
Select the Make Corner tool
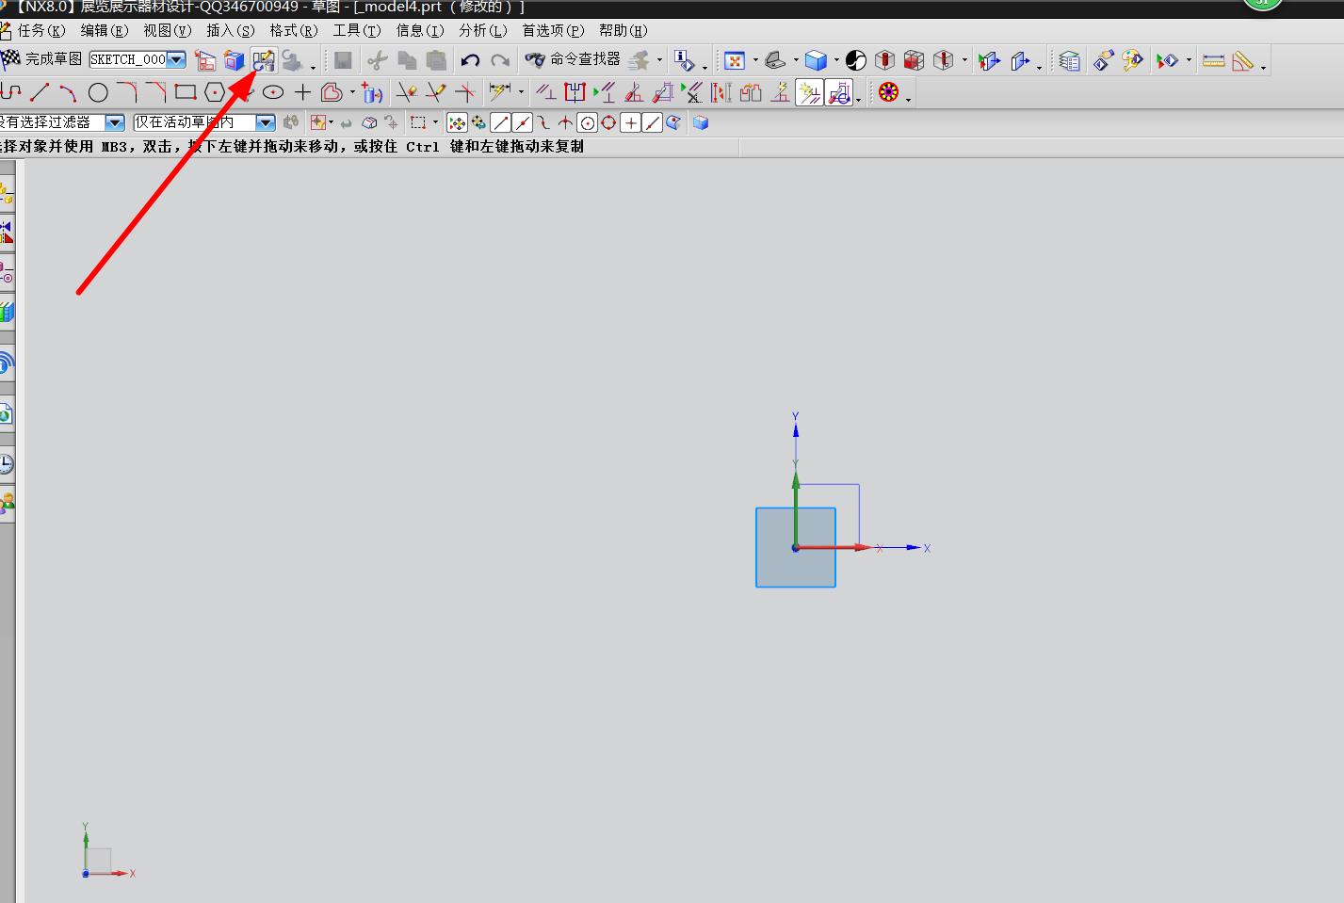(464, 92)
